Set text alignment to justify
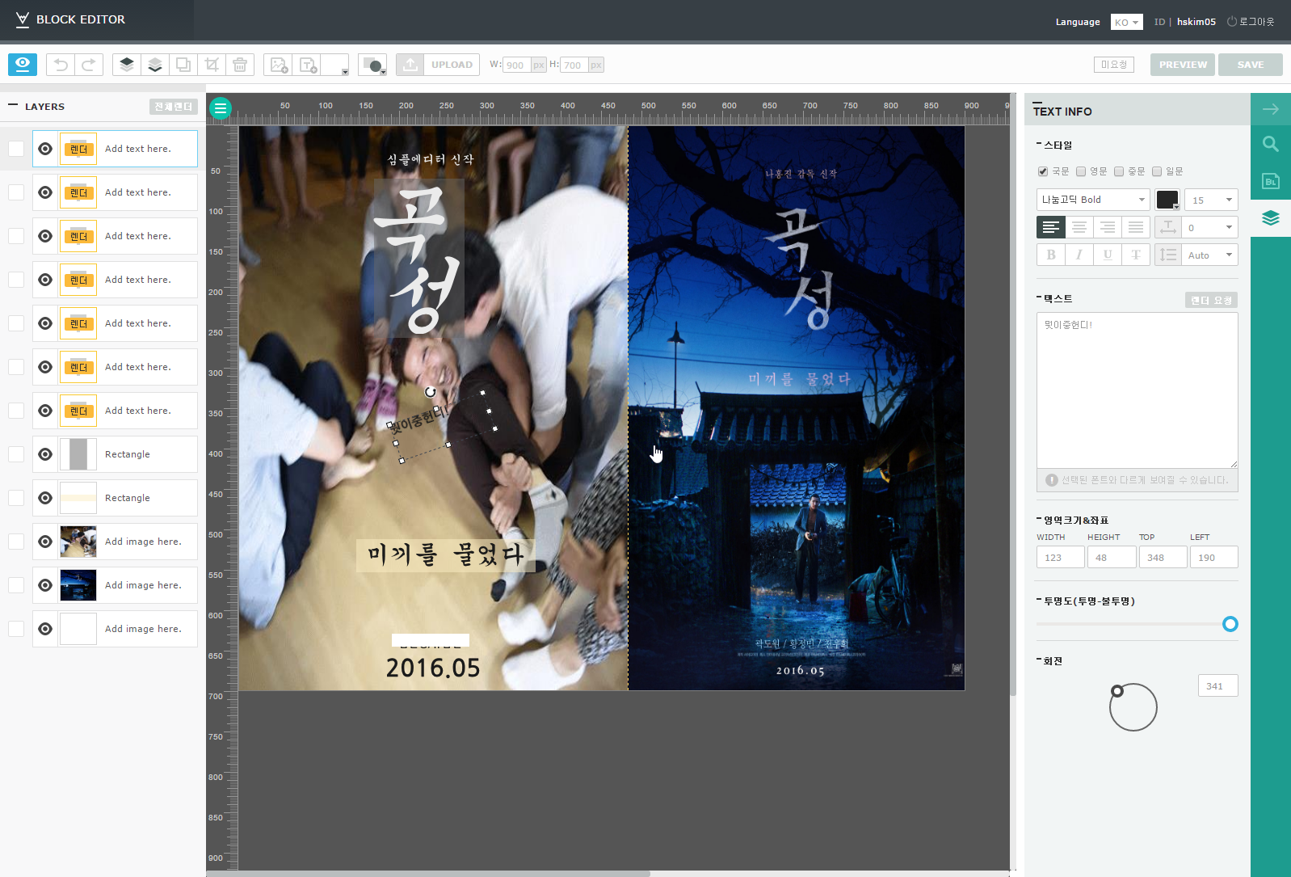Viewport: 1291px width, 877px height. (1136, 227)
